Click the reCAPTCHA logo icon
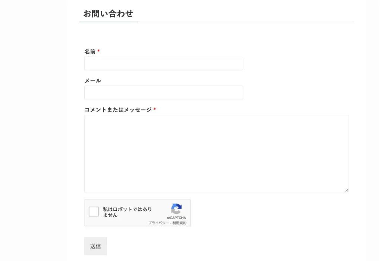 176,209
